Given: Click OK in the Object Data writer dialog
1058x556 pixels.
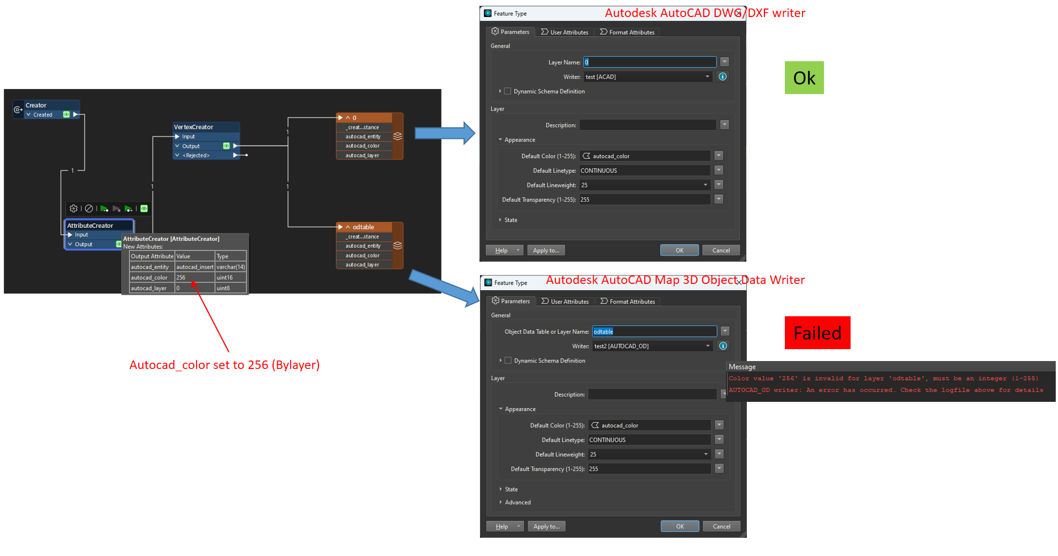Looking at the screenshot, I should pos(680,527).
